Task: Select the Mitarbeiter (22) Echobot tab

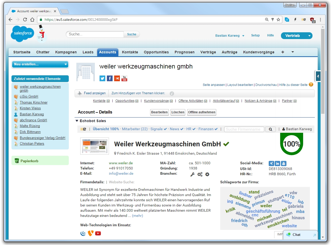Action: click(135, 129)
